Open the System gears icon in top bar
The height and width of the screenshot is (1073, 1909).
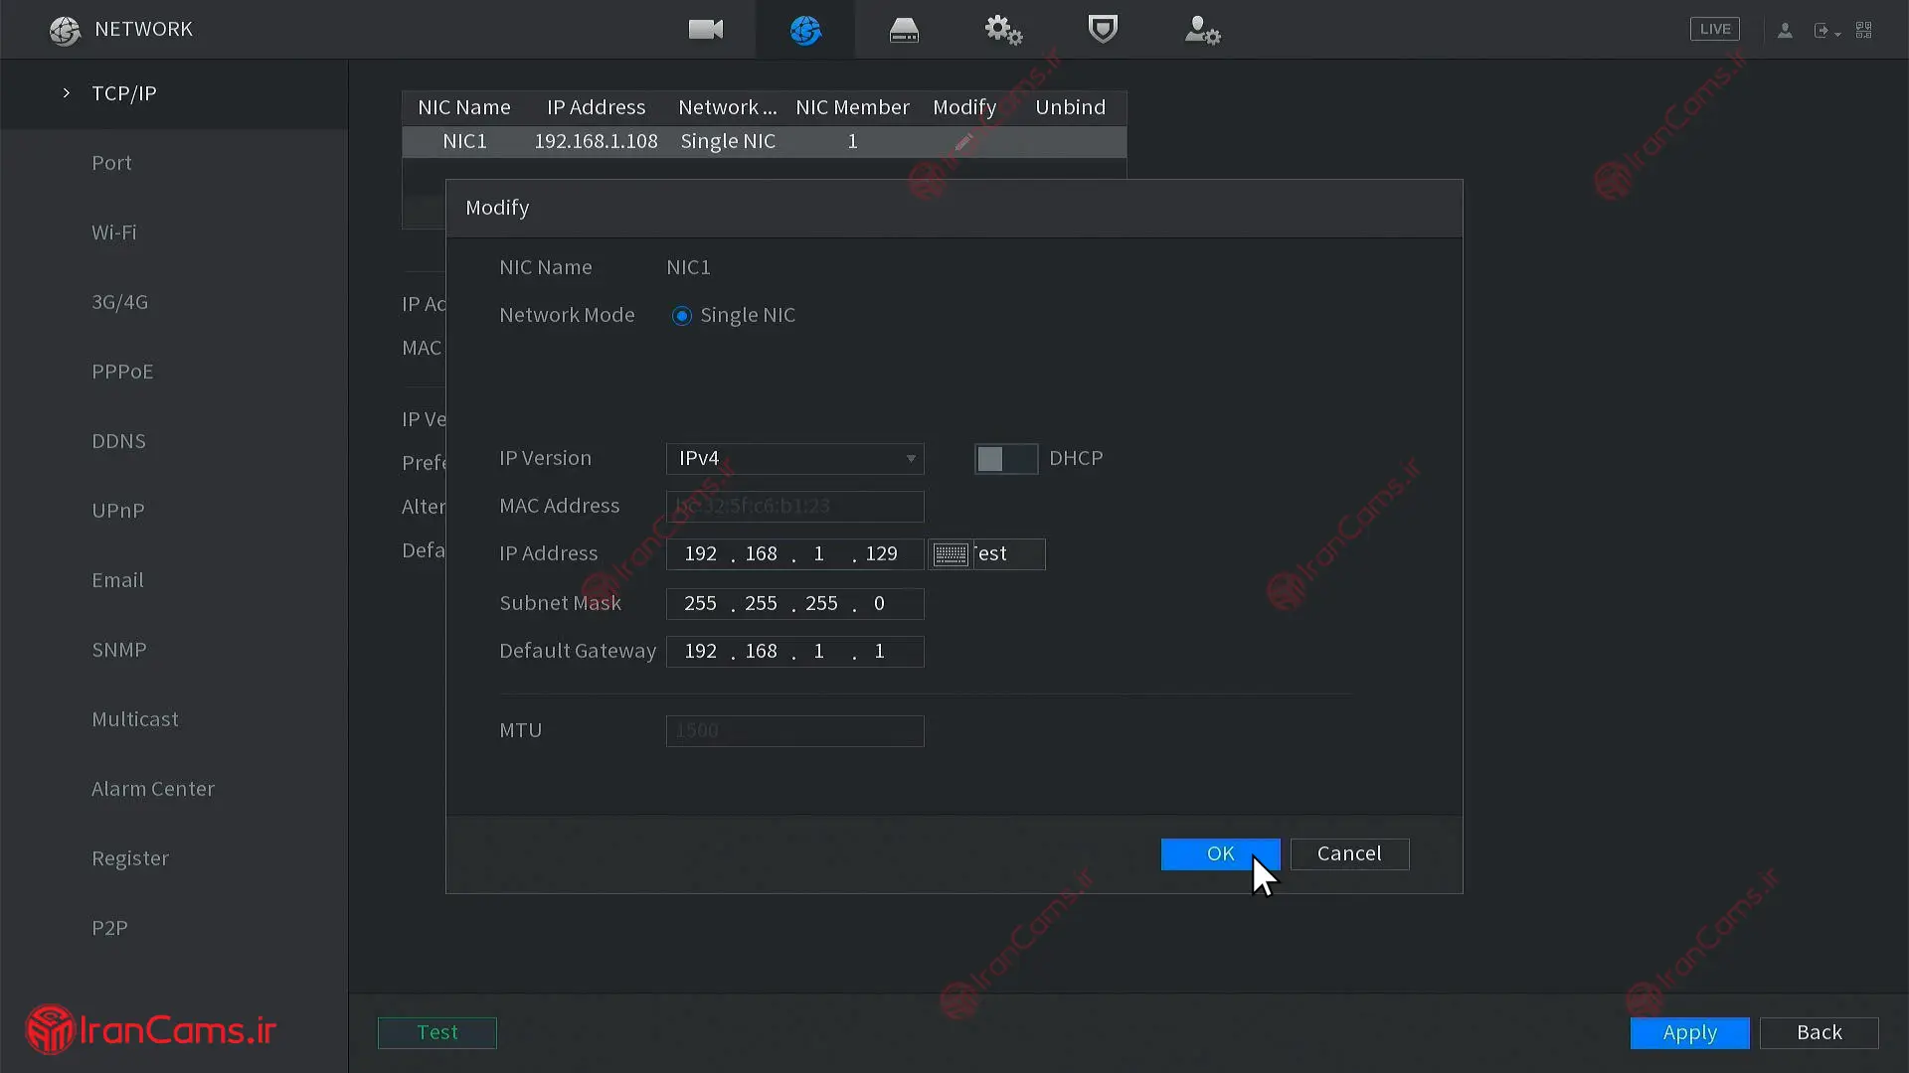click(1003, 30)
